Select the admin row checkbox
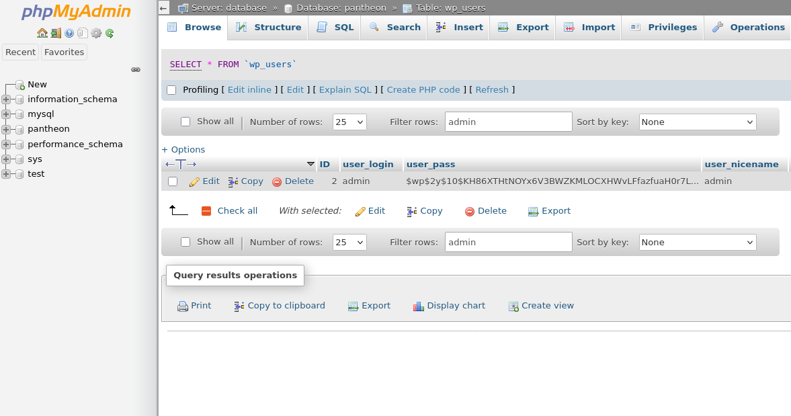The height and width of the screenshot is (416, 791). (173, 181)
